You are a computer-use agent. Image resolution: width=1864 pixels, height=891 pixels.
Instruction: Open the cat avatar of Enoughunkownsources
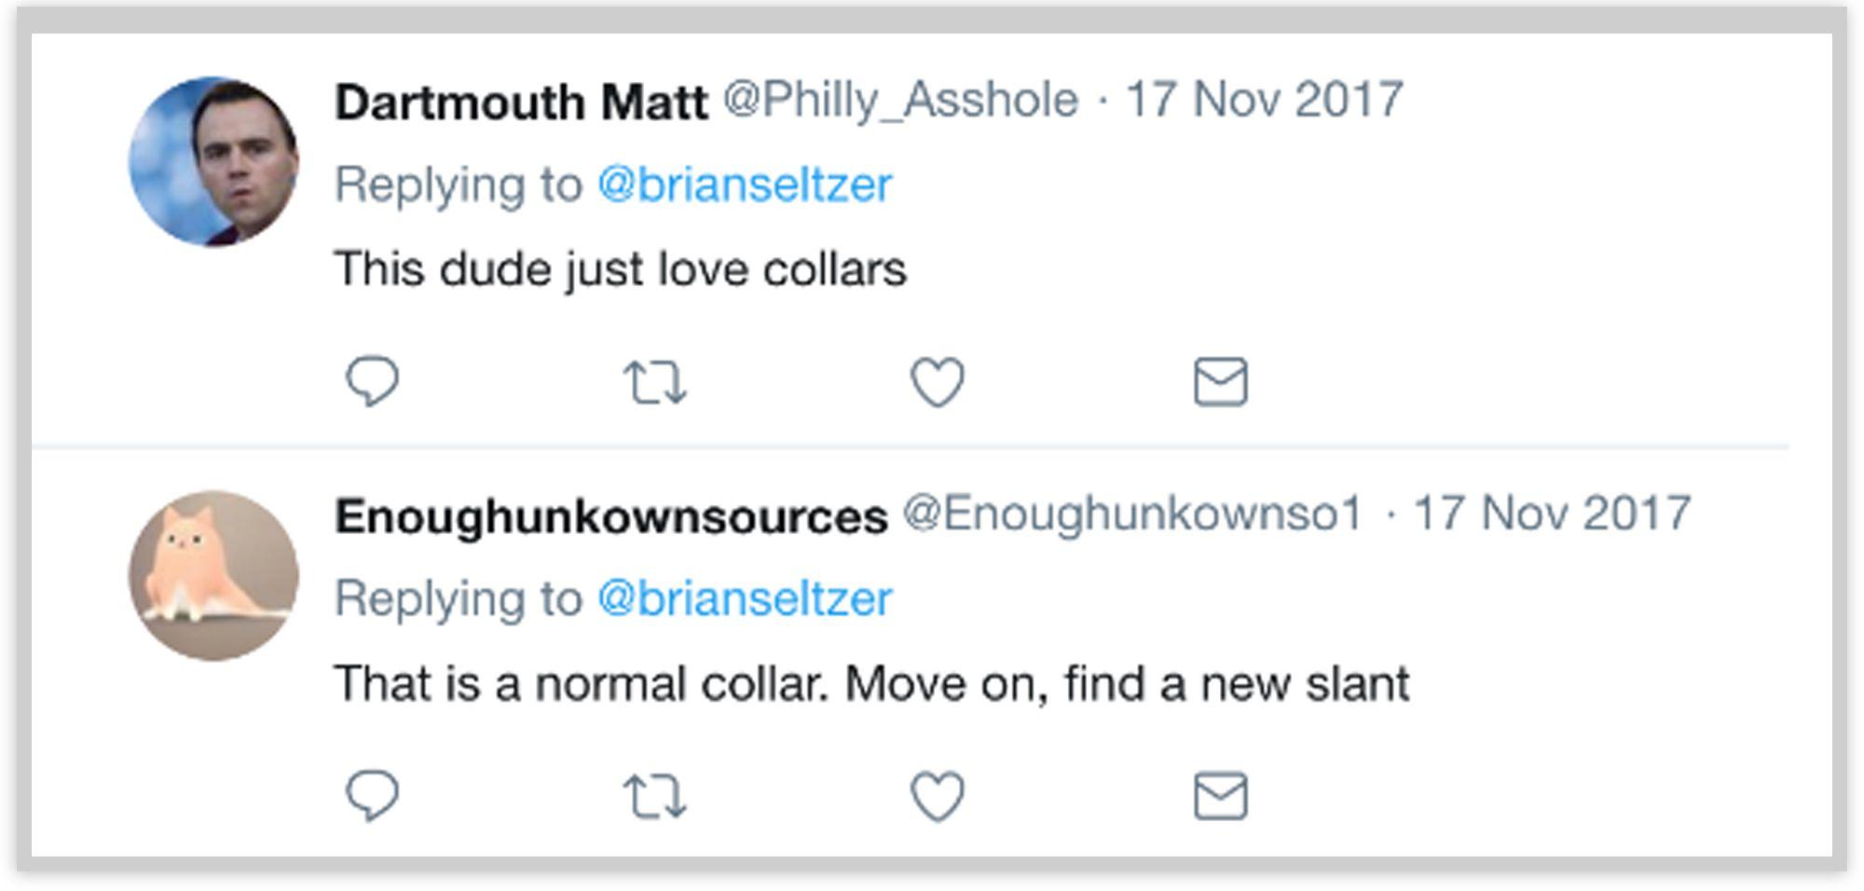click(x=213, y=576)
